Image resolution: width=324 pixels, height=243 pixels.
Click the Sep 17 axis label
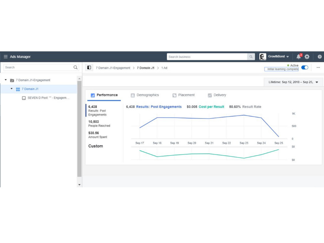tap(140, 143)
